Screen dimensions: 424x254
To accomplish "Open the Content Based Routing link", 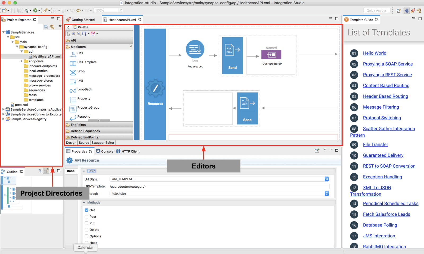I will [x=386, y=86].
